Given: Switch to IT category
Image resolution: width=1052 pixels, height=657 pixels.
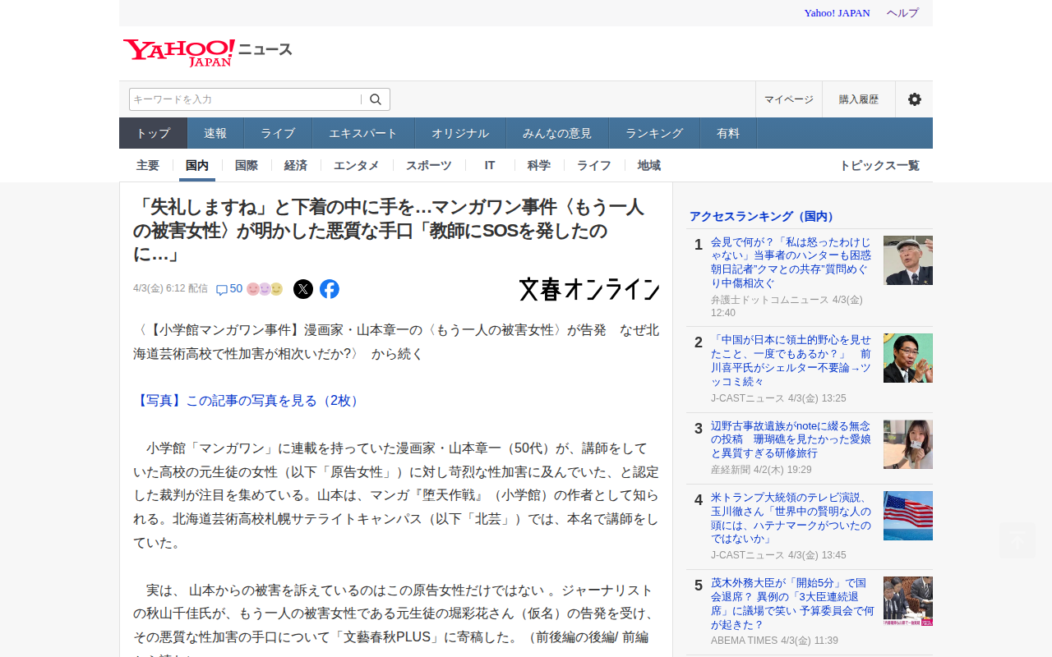Looking at the screenshot, I should coord(490,165).
